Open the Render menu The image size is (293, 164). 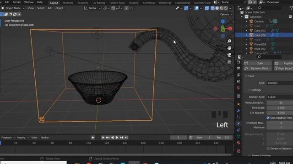point(16,2)
